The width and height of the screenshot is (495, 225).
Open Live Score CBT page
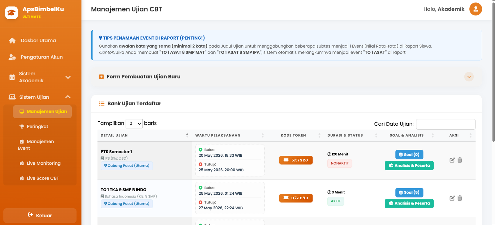point(43,178)
